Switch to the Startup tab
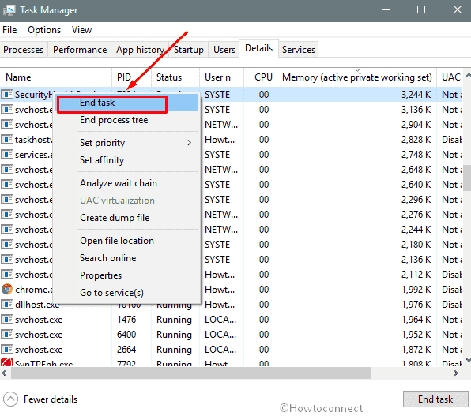The height and width of the screenshot is (416, 471). [189, 50]
